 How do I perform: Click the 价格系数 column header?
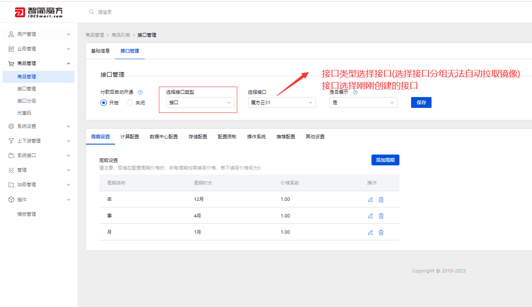(x=290, y=183)
